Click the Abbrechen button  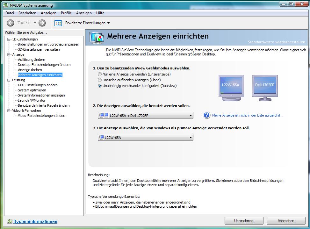[286, 221]
